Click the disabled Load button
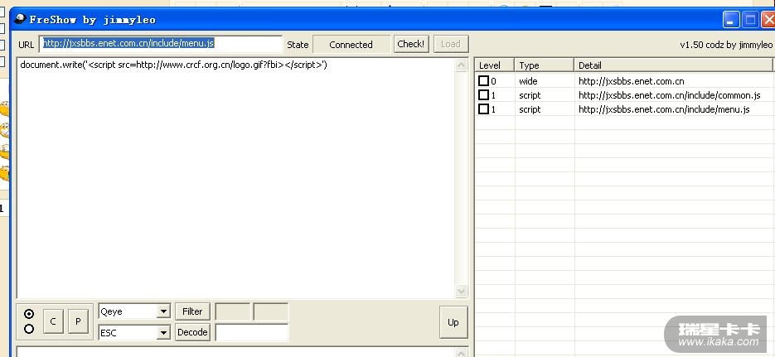Image resolution: width=775 pixels, height=357 pixels. coord(451,44)
